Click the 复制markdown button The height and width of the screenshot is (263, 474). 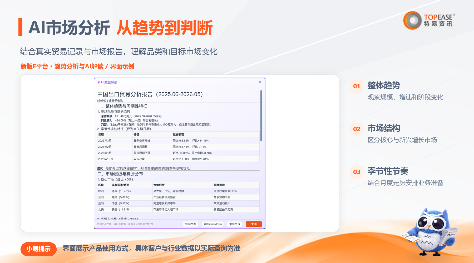(x=213, y=224)
